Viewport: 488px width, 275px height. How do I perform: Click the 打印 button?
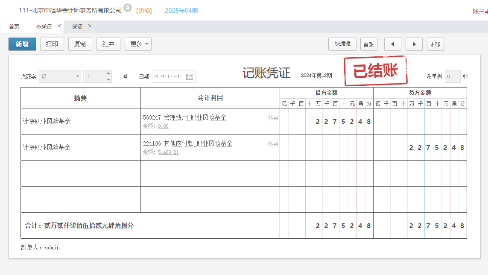click(52, 44)
